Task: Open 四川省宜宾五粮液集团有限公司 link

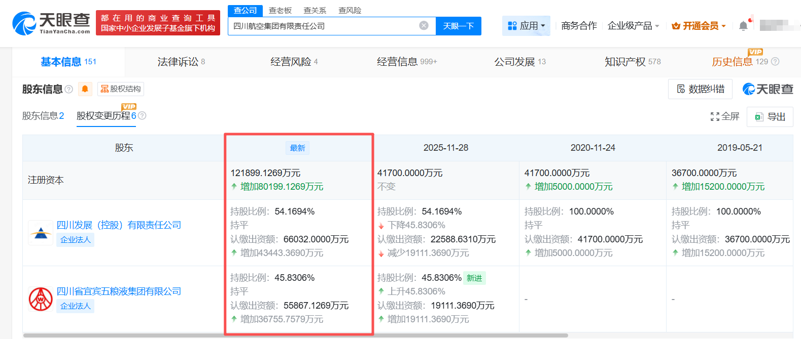Action: (119, 291)
